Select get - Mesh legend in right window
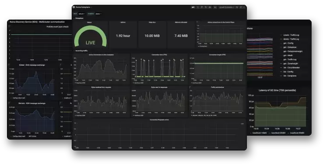 [286, 55]
